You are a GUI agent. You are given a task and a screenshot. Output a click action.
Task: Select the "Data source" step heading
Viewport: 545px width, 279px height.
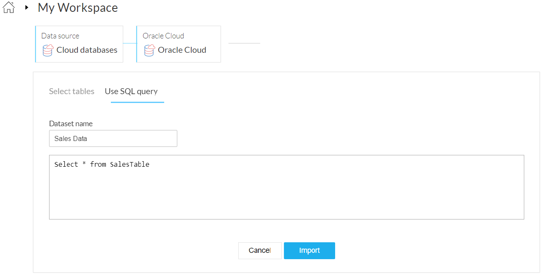pos(60,36)
